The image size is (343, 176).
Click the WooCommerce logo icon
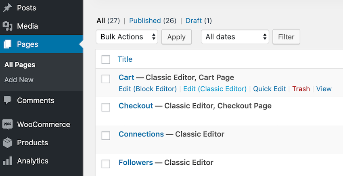coord(8,124)
